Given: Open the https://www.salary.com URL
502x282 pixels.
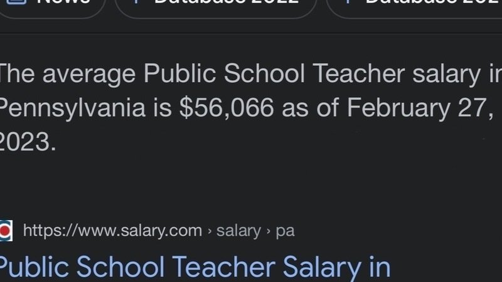Looking at the screenshot, I should click(112, 231).
